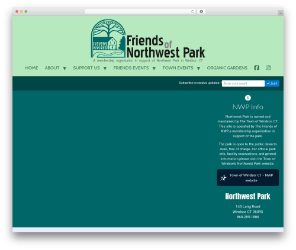Minimize the window with yellow button
This screenshot has height=250, width=296.
pyautogui.click(x=21, y=12)
